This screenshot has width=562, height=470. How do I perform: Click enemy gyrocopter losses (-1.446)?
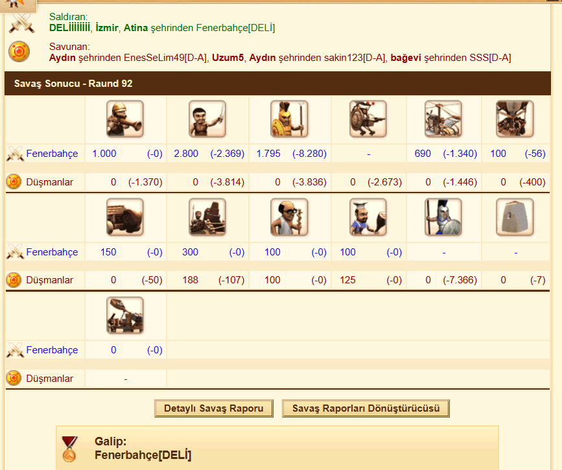pyautogui.click(x=460, y=182)
